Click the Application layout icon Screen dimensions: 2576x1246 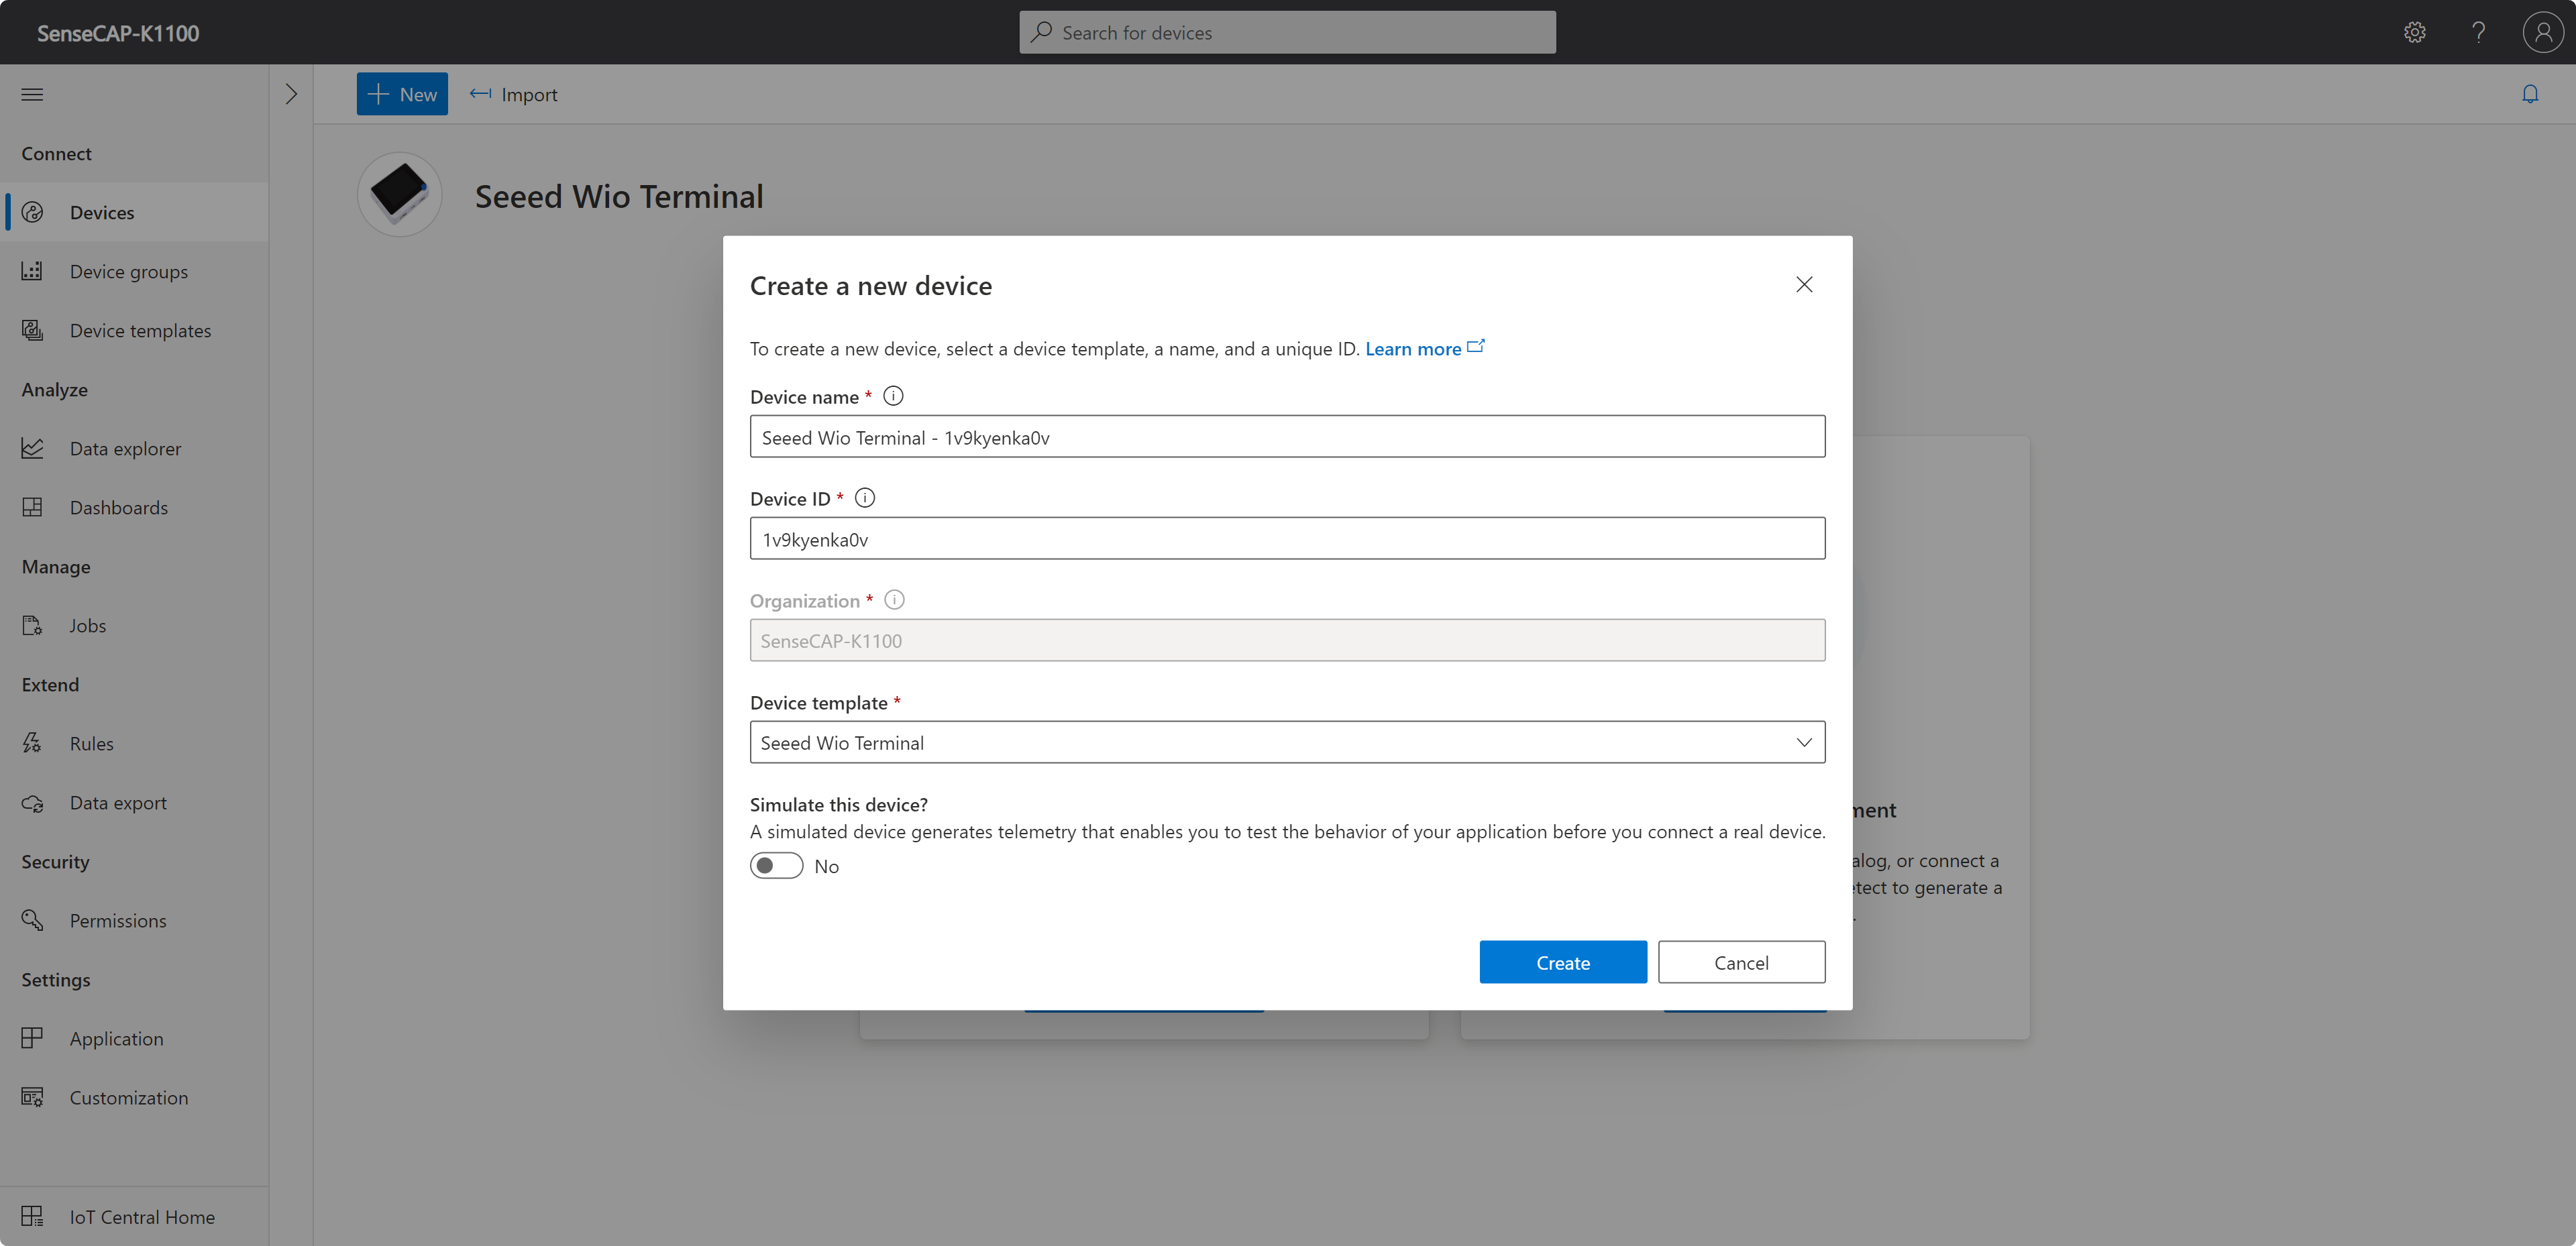32,1038
